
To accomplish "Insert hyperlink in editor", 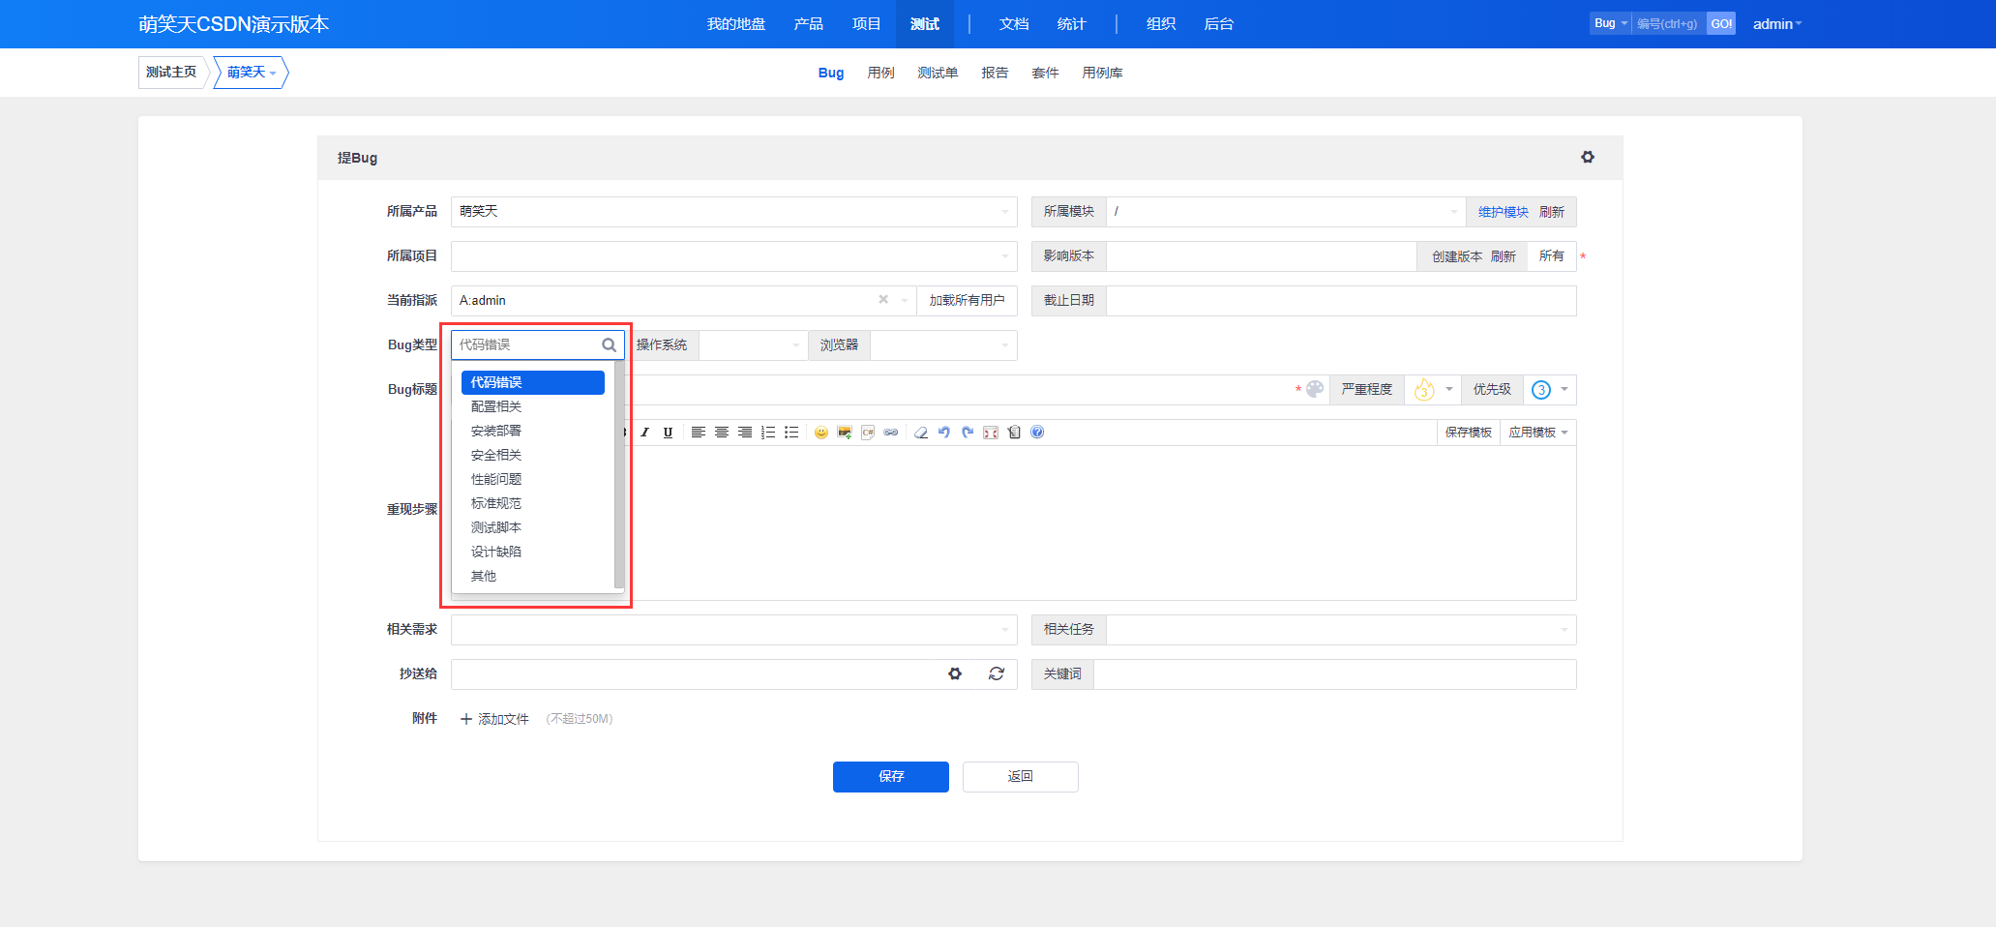I will 891,433.
